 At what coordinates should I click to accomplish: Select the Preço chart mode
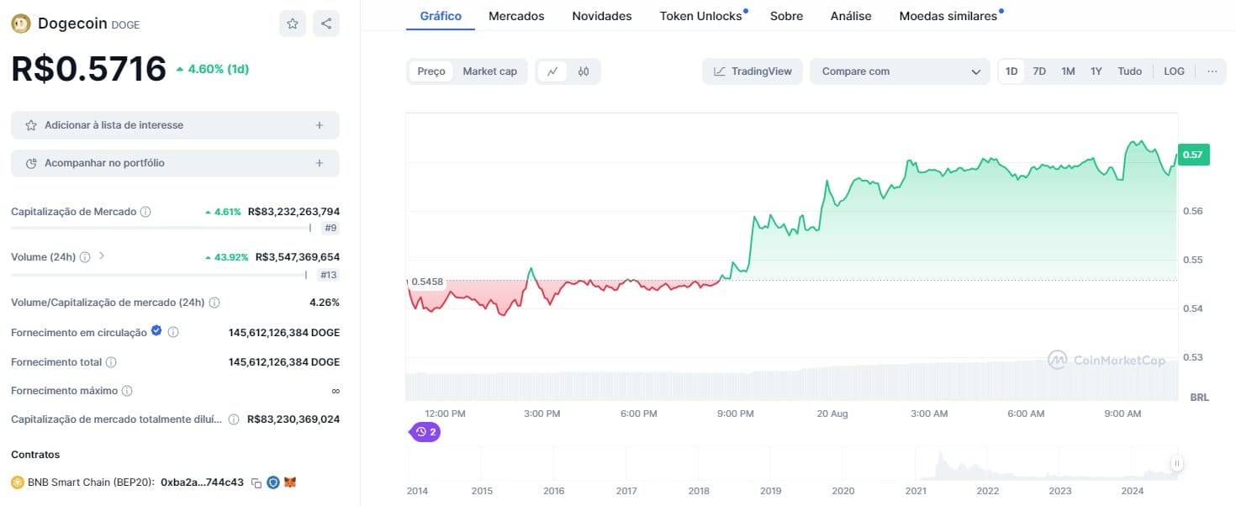[431, 71]
